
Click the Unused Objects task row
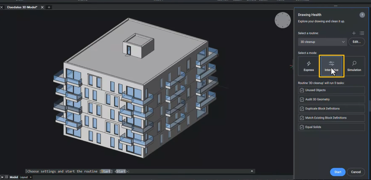pyautogui.click(x=331, y=90)
